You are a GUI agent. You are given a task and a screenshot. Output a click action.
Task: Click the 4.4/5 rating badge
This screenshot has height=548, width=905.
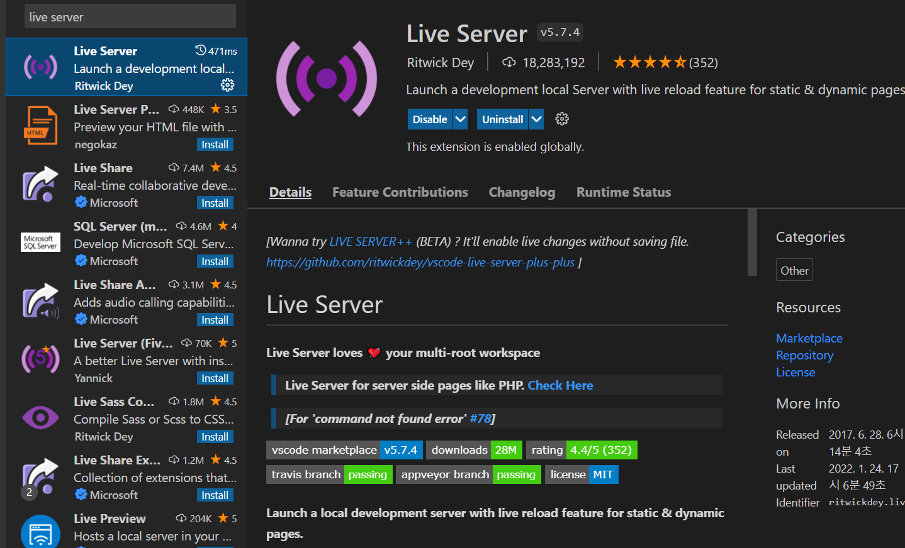click(x=601, y=450)
